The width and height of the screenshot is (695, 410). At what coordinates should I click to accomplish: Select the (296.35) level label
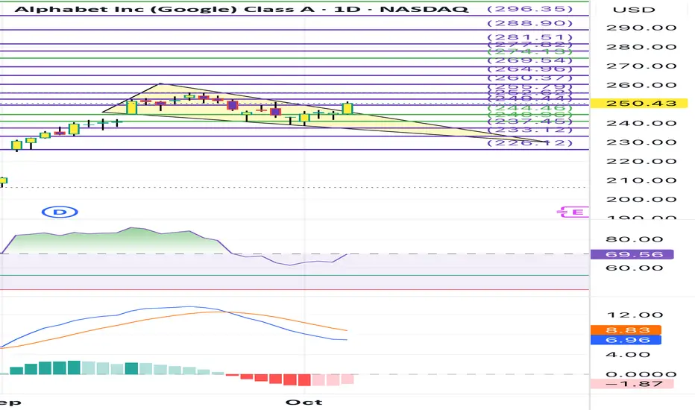[529, 9]
